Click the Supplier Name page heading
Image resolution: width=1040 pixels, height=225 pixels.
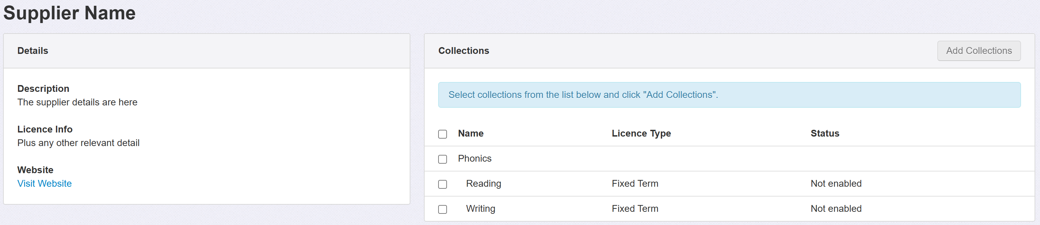(69, 13)
